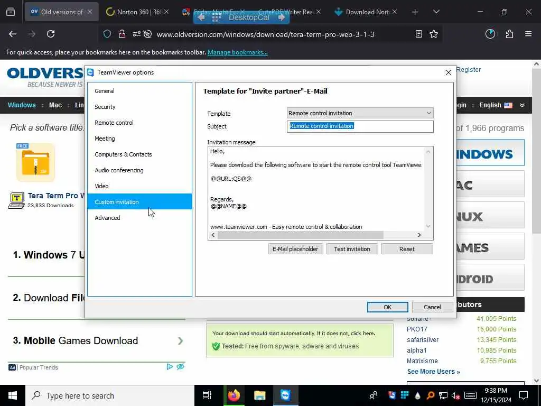
Task: Open the Firefox hamburger application menu
Action: (528, 34)
